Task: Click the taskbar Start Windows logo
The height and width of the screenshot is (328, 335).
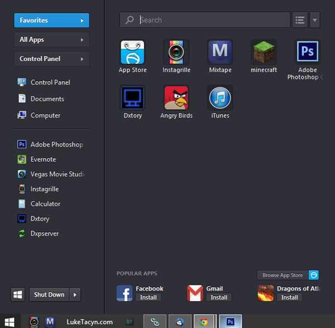Action: [9, 322]
